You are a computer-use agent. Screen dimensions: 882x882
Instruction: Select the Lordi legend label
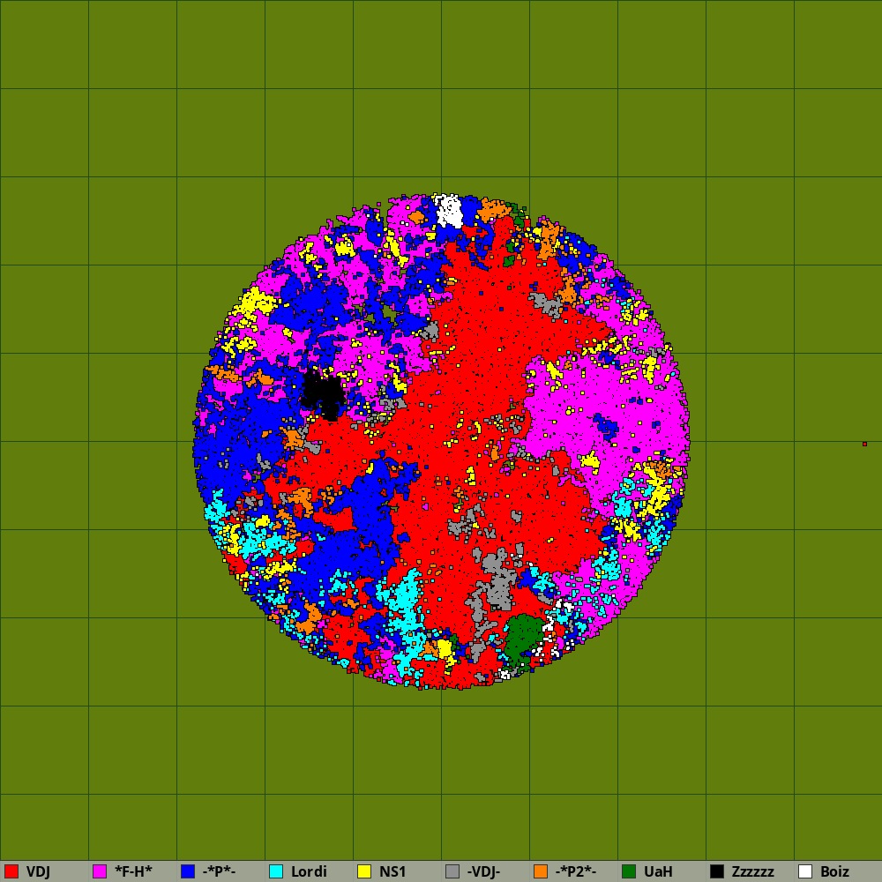click(309, 872)
